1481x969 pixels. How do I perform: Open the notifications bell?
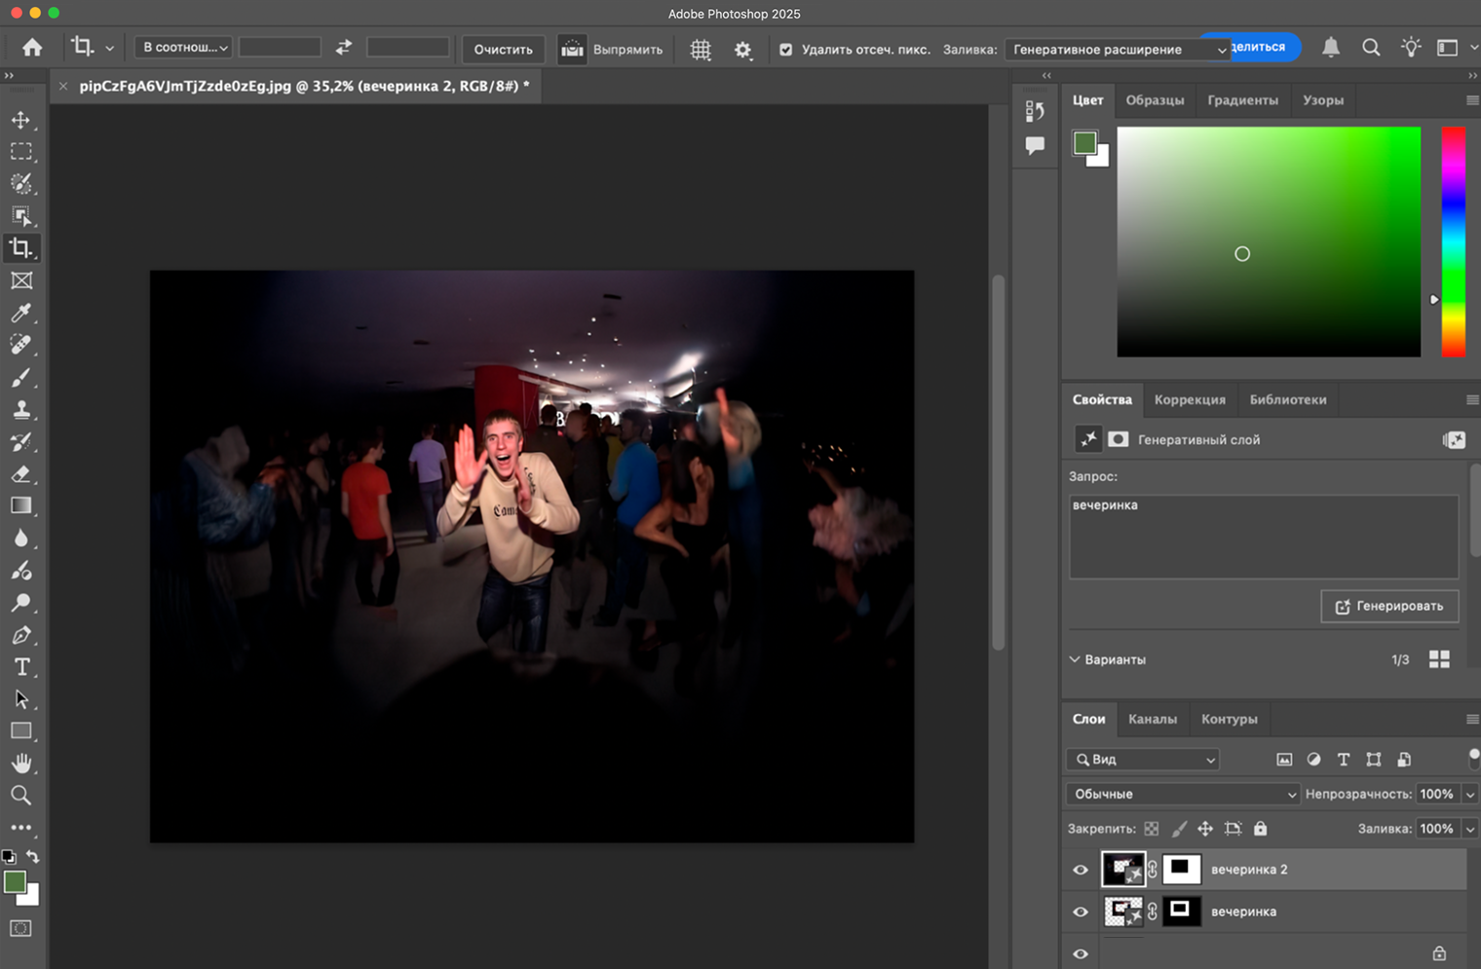1331,47
